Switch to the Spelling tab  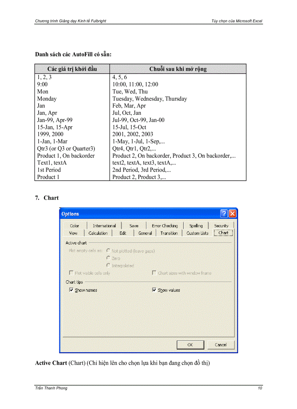point(196,225)
